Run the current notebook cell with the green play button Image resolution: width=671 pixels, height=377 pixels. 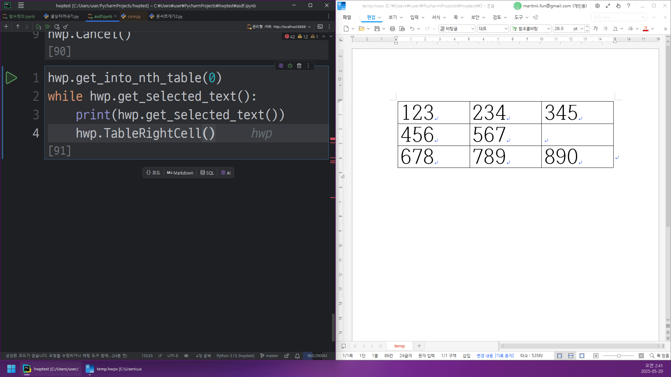coord(11,78)
